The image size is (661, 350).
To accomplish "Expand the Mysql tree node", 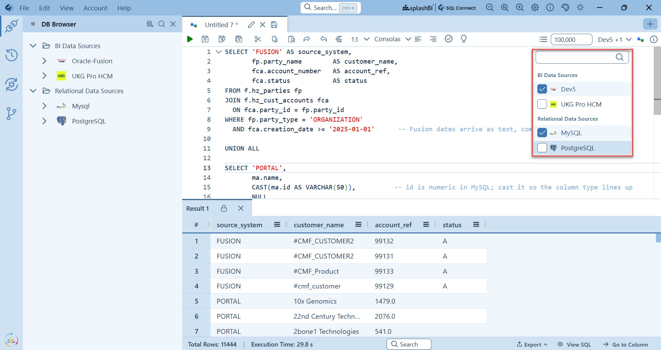I will pyautogui.click(x=44, y=106).
